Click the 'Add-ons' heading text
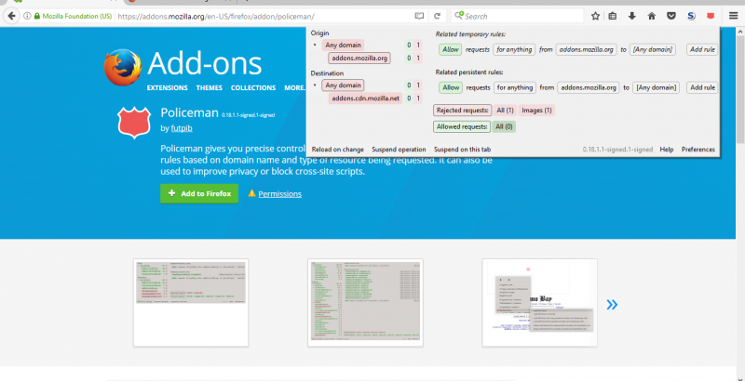This screenshot has height=381, width=745. click(x=204, y=63)
